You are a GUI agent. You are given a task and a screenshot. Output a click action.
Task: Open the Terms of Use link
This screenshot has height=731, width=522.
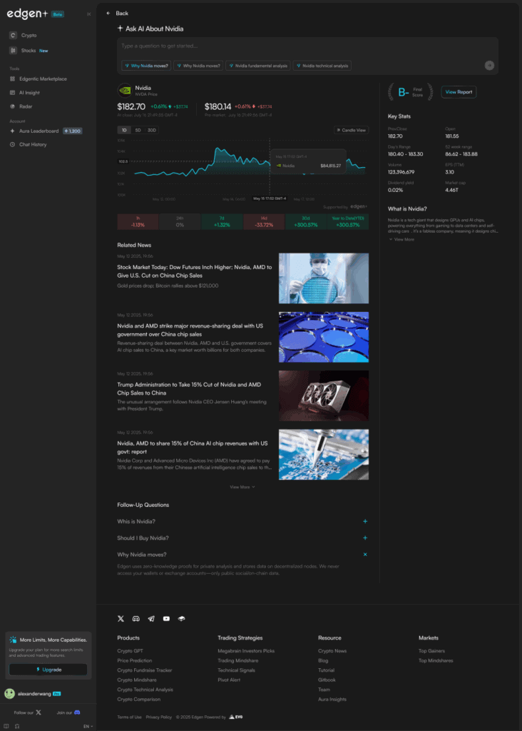[130, 717]
